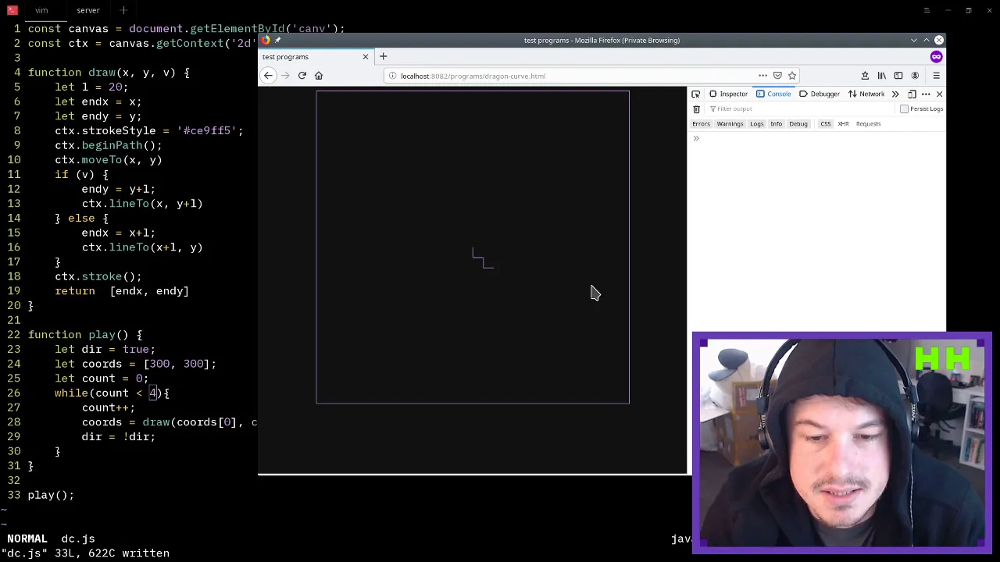The width and height of the screenshot is (1000, 562).
Task: Focus the Filter output field
Action: (801, 109)
